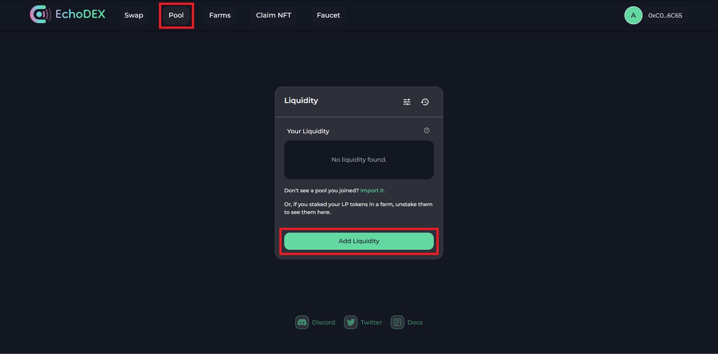The height and width of the screenshot is (354, 718).
Task: Open the Docs text link
Action: [415, 322]
